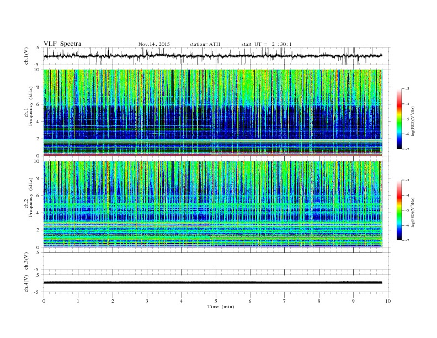Click time axis tick label "7"
Image resolution: width=437 pixels, height=338 pixels.
pyautogui.click(x=285, y=301)
